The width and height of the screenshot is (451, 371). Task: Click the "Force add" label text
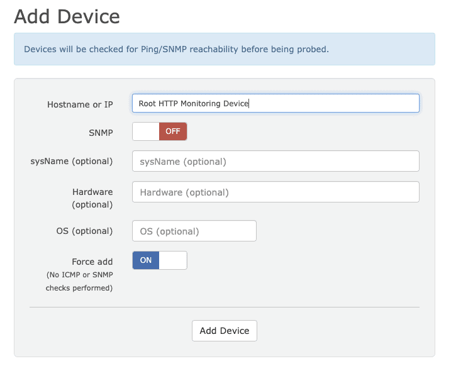(92, 262)
